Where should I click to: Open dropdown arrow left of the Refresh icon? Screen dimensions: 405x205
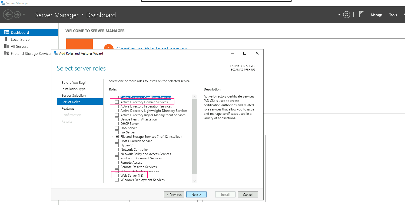339,15
